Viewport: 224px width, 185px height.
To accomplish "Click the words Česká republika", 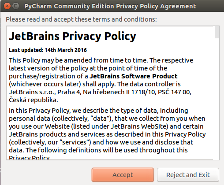I will coord(34,100).
